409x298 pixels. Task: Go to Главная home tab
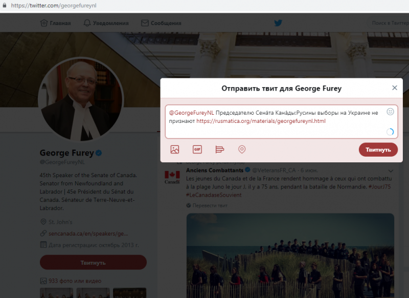(56, 23)
